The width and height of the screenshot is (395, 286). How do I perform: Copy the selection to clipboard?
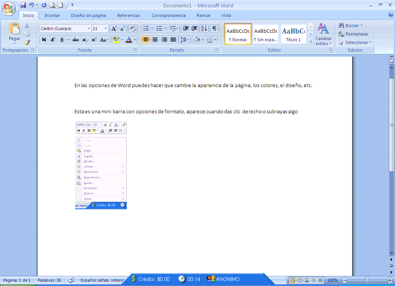click(27, 34)
